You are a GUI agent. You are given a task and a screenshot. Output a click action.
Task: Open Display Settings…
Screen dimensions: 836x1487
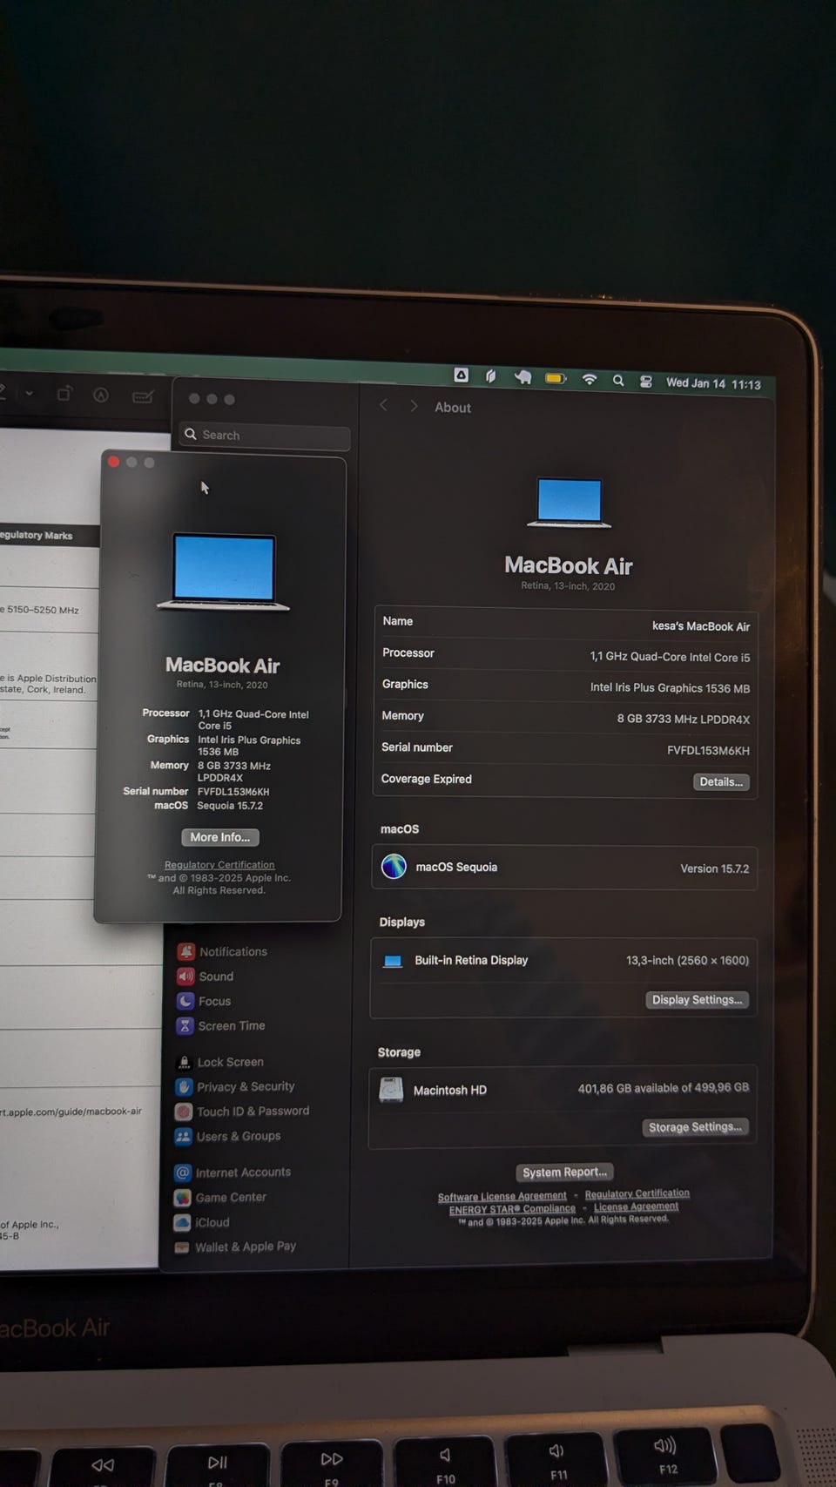697,999
